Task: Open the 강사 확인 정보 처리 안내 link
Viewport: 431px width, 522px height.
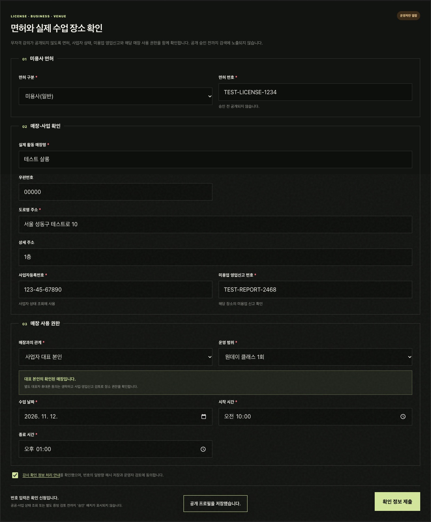Action: pyautogui.click(x=41, y=475)
